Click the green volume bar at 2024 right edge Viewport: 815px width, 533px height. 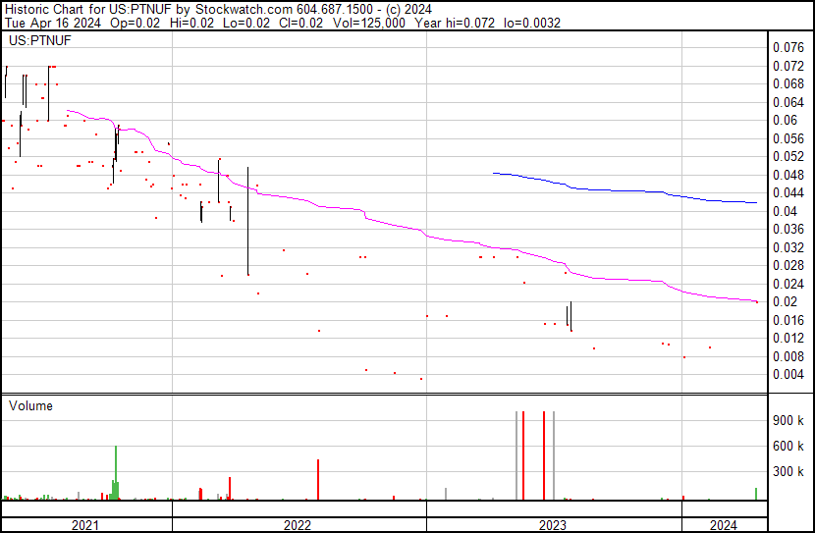[756, 494]
